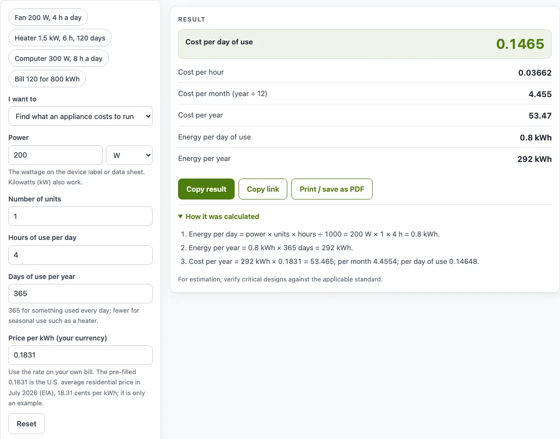Viewport: 560px width, 439px height.
Task: Choose the Computer 300 W preset
Action: click(59, 59)
